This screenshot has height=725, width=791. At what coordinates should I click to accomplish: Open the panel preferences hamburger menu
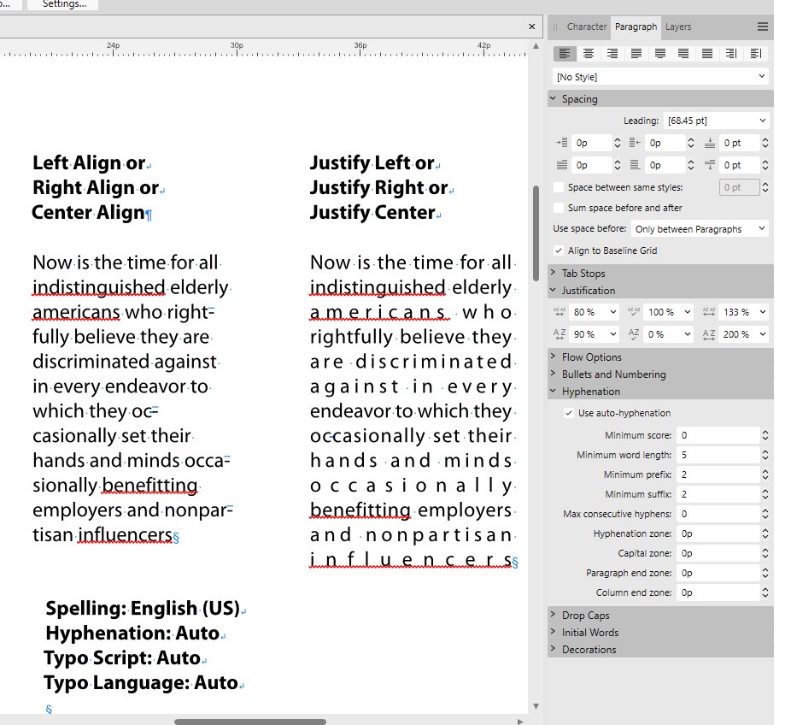click(763, 27)
